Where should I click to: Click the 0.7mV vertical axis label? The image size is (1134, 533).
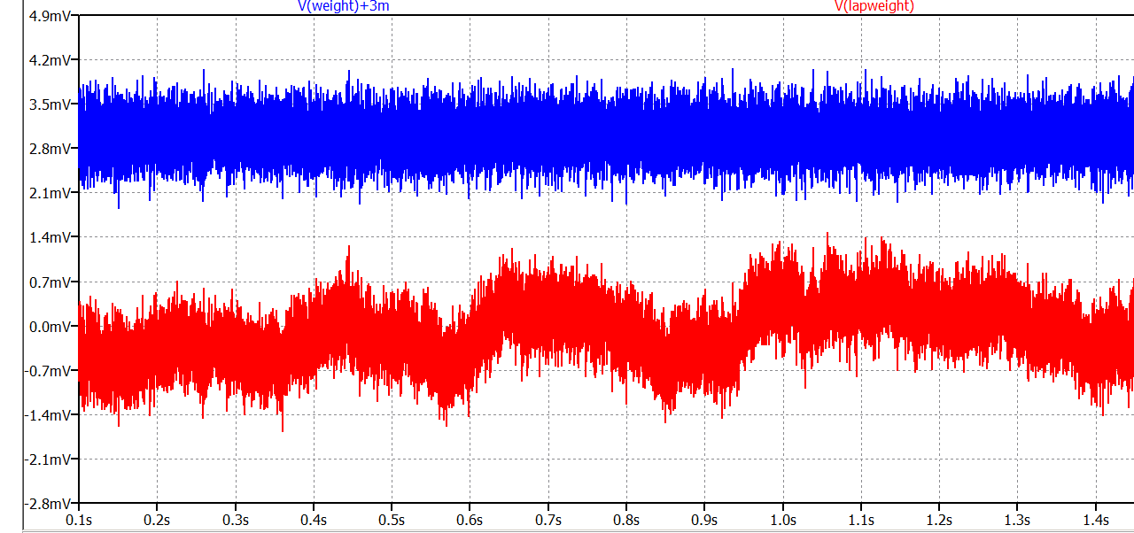tap(50, 282)
